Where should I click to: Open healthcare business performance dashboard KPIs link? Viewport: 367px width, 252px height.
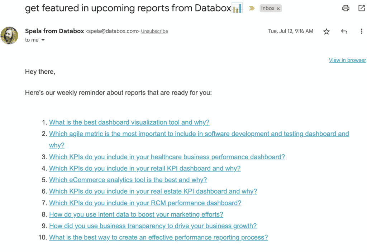167,157
